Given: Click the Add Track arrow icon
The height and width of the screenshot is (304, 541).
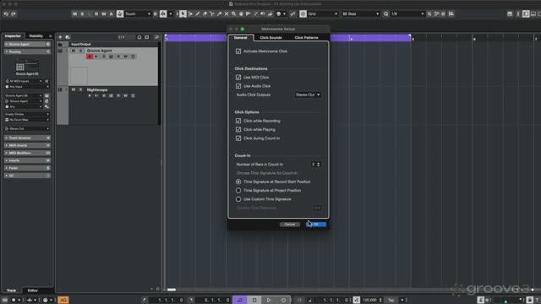Looking at the screenshot, I should pos(60,37).
